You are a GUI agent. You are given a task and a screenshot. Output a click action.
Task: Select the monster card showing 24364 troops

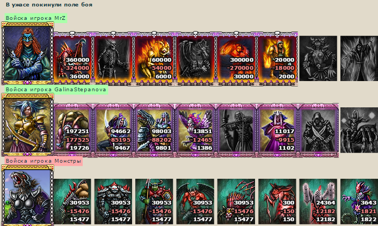click(x=318, y=201)
